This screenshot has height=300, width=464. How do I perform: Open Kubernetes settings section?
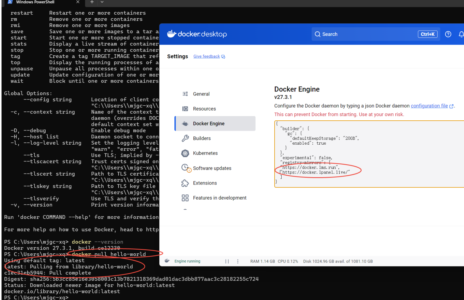[215, 153]
